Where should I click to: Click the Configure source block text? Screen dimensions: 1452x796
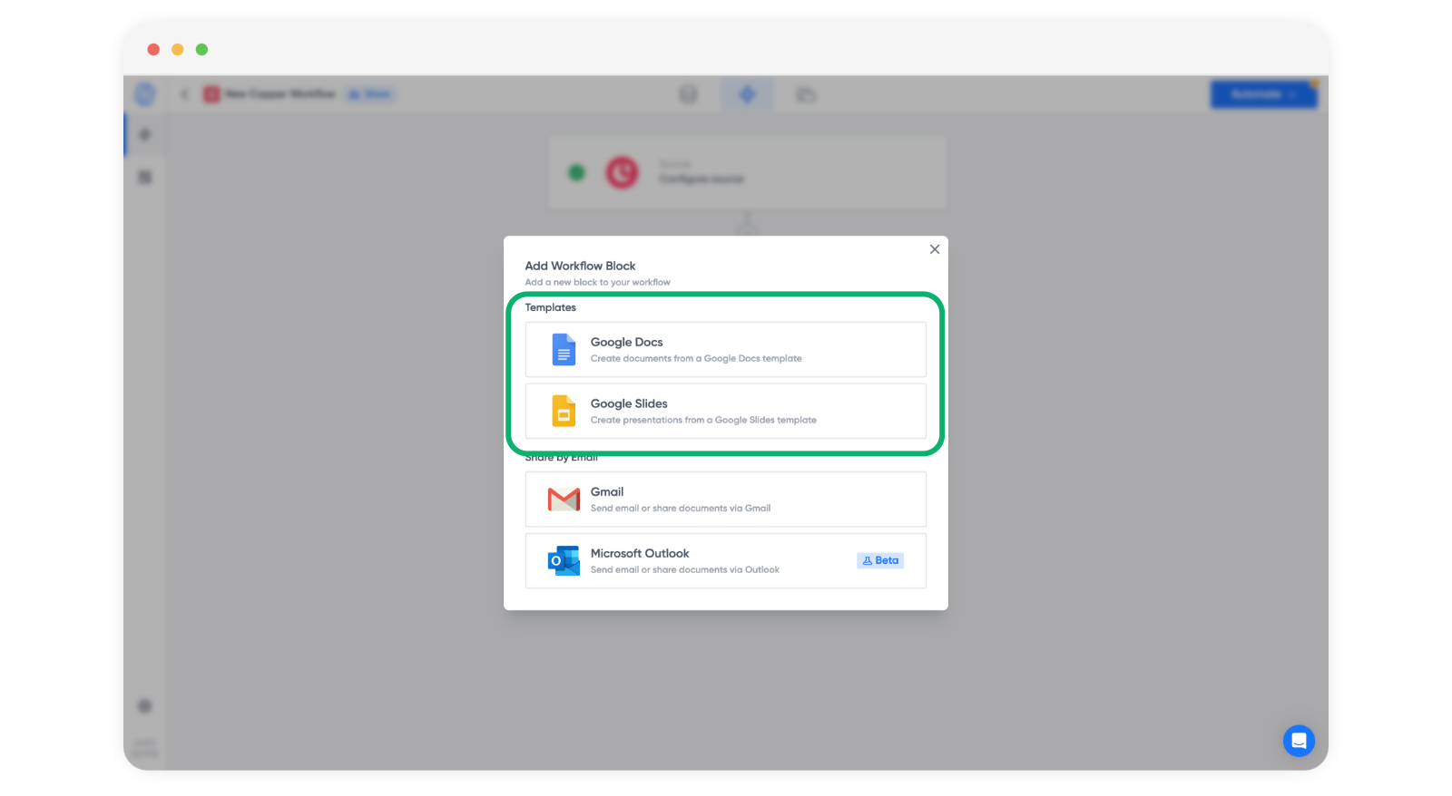click(701, 180)
